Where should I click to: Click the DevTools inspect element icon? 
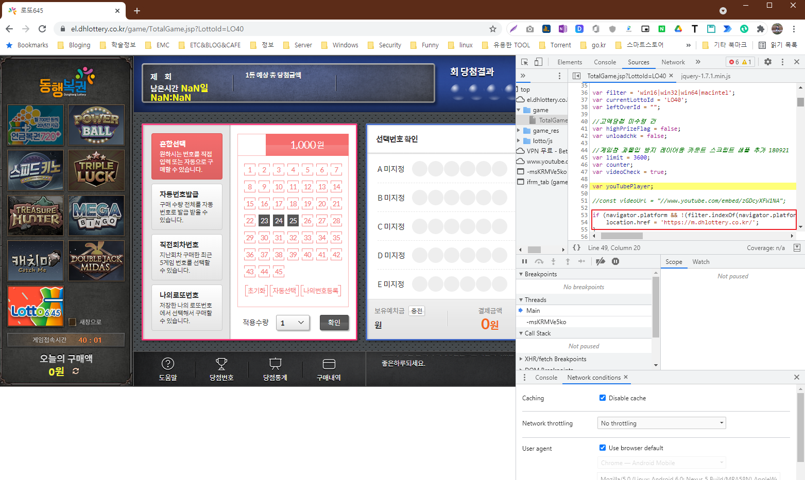[525, 62]
